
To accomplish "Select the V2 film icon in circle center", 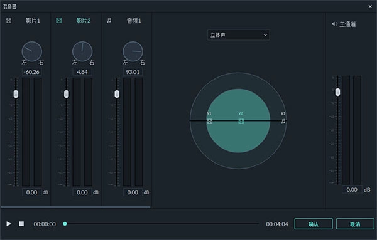I will (241, 122).
